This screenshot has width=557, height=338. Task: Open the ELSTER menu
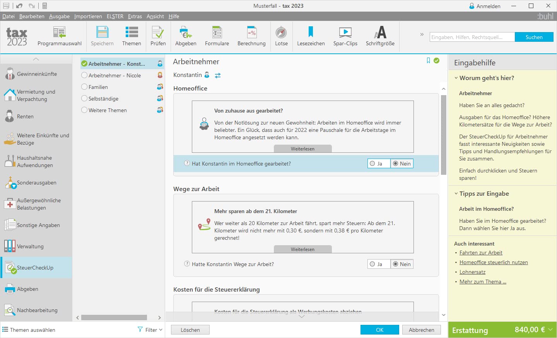[115, 16]
